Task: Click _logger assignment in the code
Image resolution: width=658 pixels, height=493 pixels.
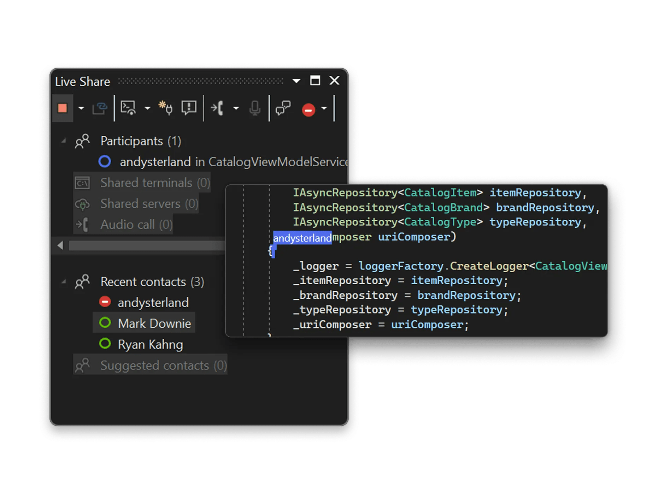Action: click(316, 266)
